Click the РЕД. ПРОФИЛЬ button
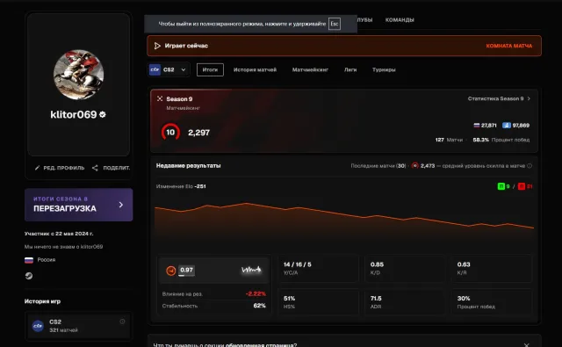562x347 pixels. [60, 168]
